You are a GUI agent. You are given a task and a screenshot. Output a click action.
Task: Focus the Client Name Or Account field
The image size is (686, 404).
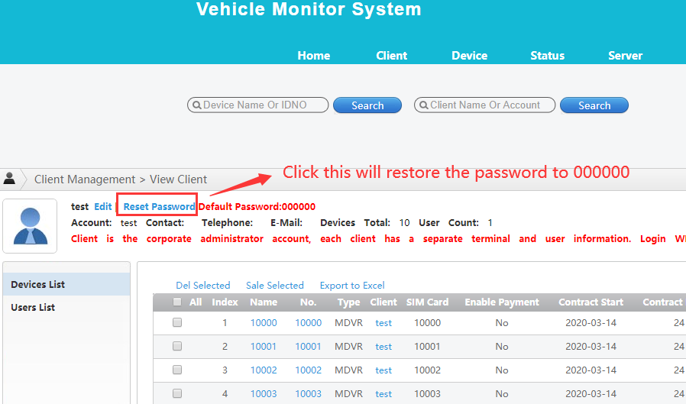(x=485, y=105)
